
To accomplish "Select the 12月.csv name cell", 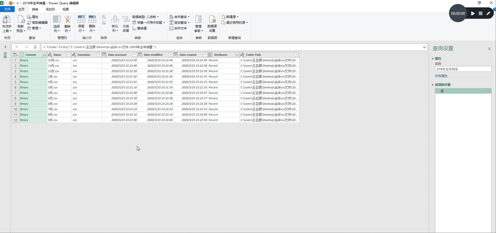I will [59, 71].
